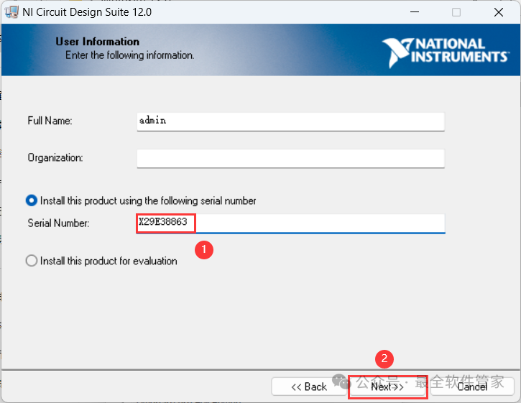The width and height of the screenshot is (521, 403).
Task: Select install using serial number option
Action: click(x=32, y=200)
